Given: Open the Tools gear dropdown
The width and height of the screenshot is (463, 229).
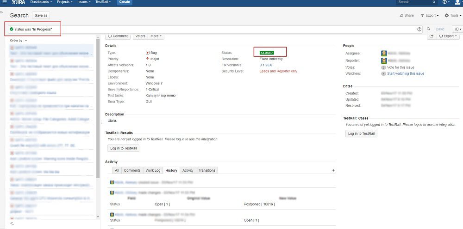Looking at the screenshot, I should click(x=454, y=15).
